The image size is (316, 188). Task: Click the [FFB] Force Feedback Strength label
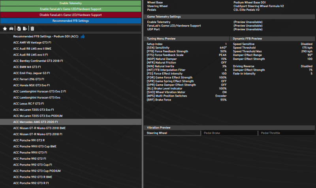point(167,51)
